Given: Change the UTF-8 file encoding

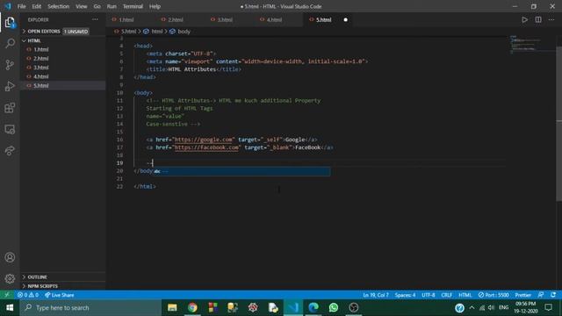Looking at the screenshot, I should (x=429, y=295).
